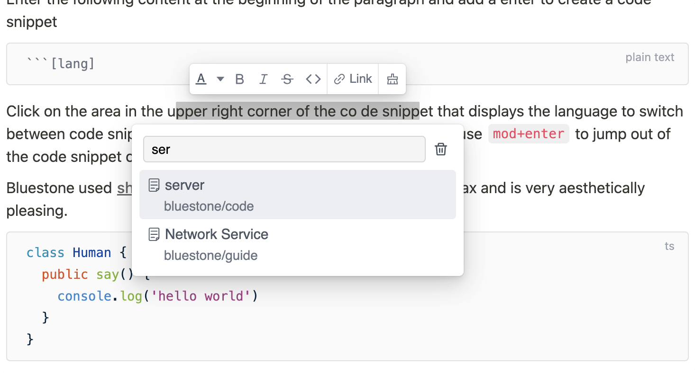Screen dimensions: 695x373
Task: Click the '```[lang]' code line
Action: (x=61, y=63)
